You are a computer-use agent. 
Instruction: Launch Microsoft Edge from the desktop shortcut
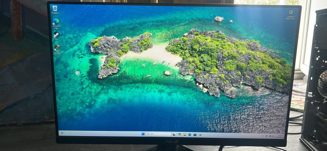pos(56,23)
